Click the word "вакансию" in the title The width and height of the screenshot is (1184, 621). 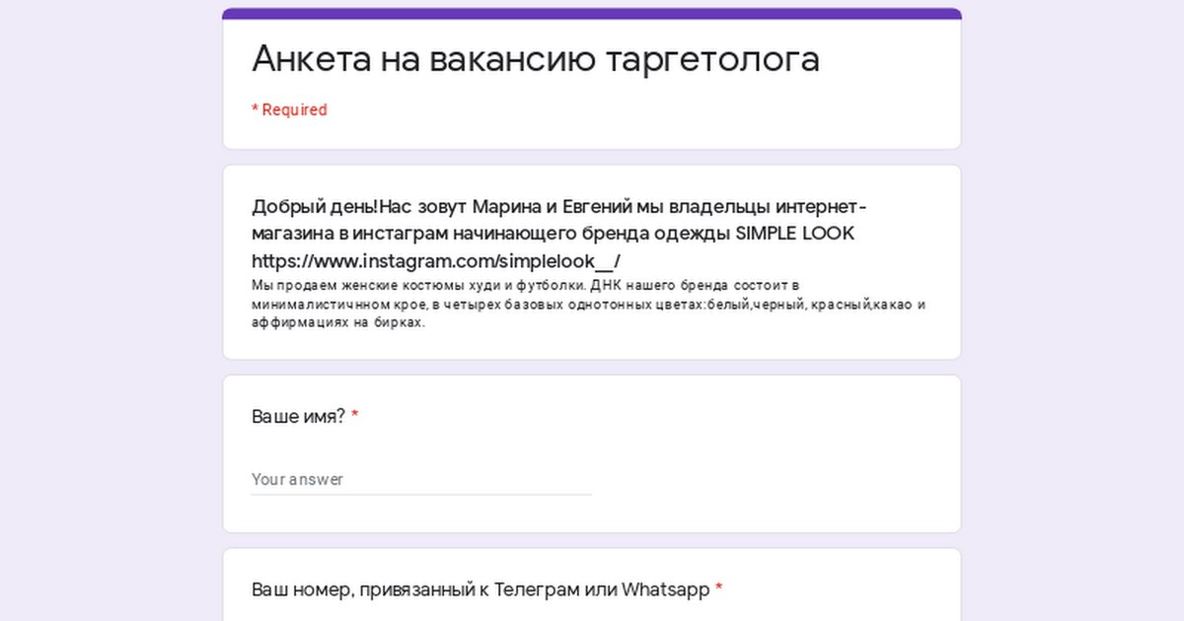click(512, 59)
